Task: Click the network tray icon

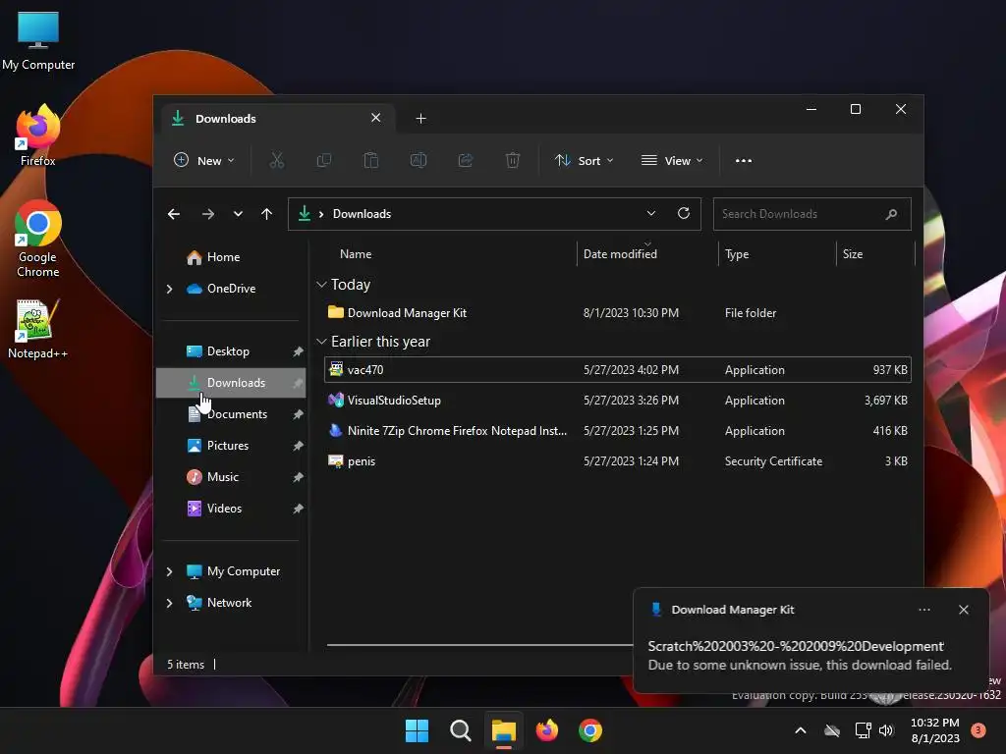Action: click(863, 730)
